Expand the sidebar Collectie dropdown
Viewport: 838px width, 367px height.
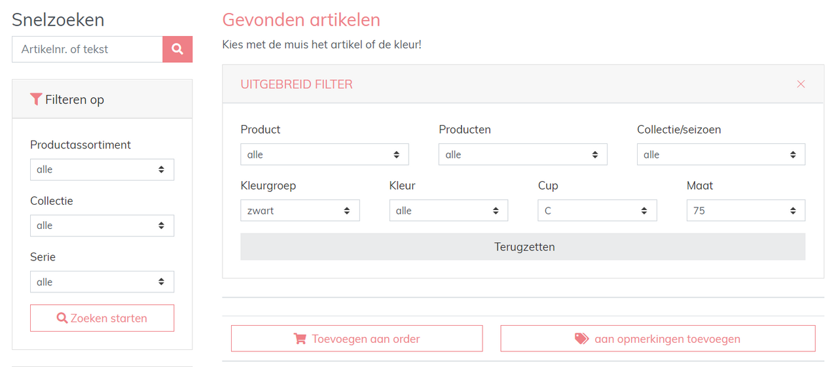[x=102, y=226]
